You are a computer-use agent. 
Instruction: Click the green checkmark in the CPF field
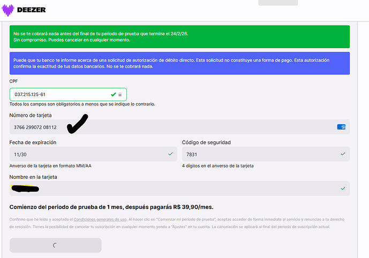click(x=114, y=95)
